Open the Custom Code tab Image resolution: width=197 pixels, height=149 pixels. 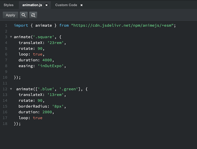coord(66,5)
